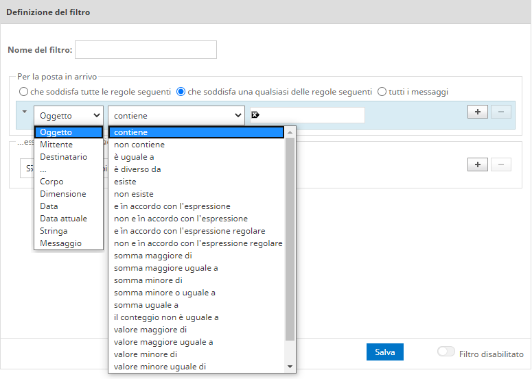532x379 pixels.
Task: Click the tag icon in the value field
Action: tap(255, 115)
